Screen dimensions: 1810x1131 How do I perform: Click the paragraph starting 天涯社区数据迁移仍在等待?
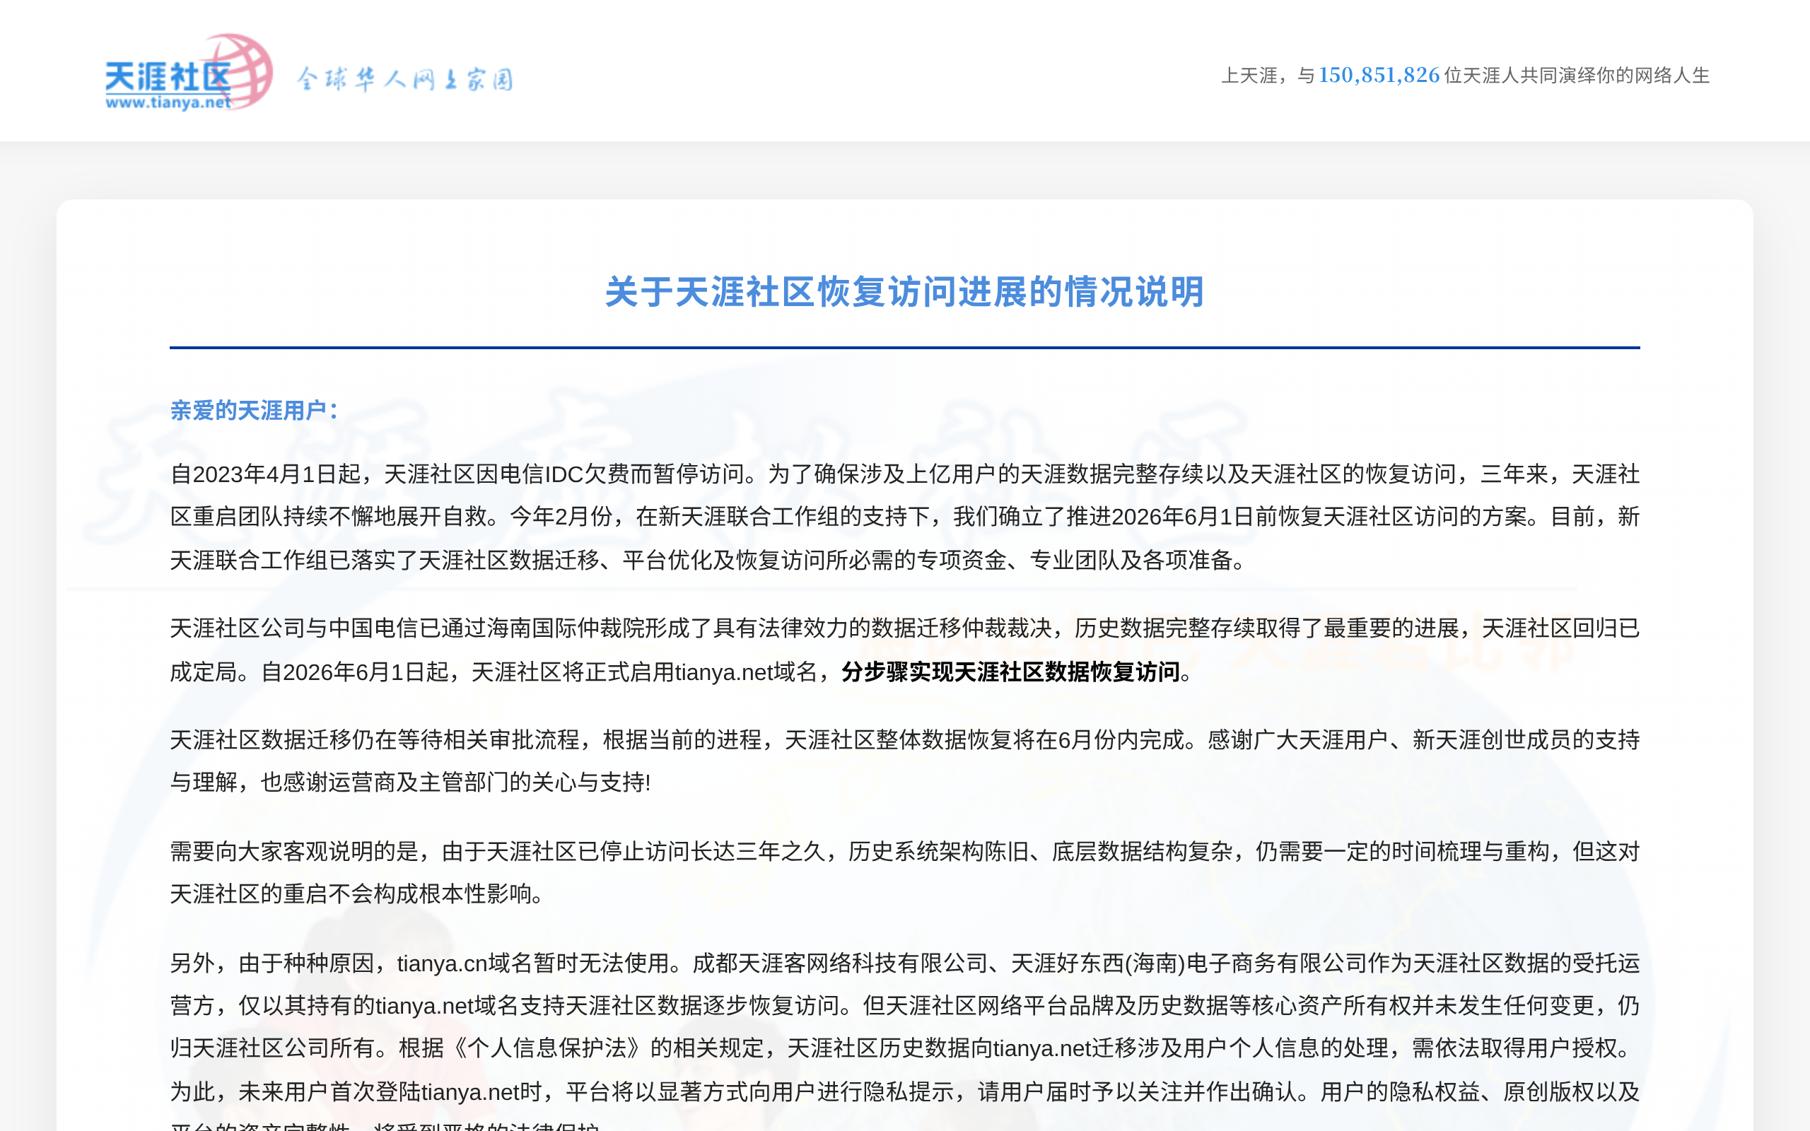coord(905,761)
